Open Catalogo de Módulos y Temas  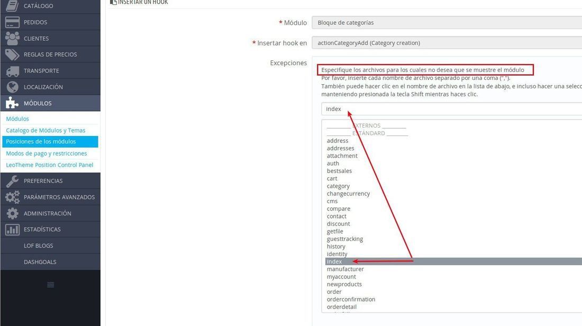coord(46,130)
